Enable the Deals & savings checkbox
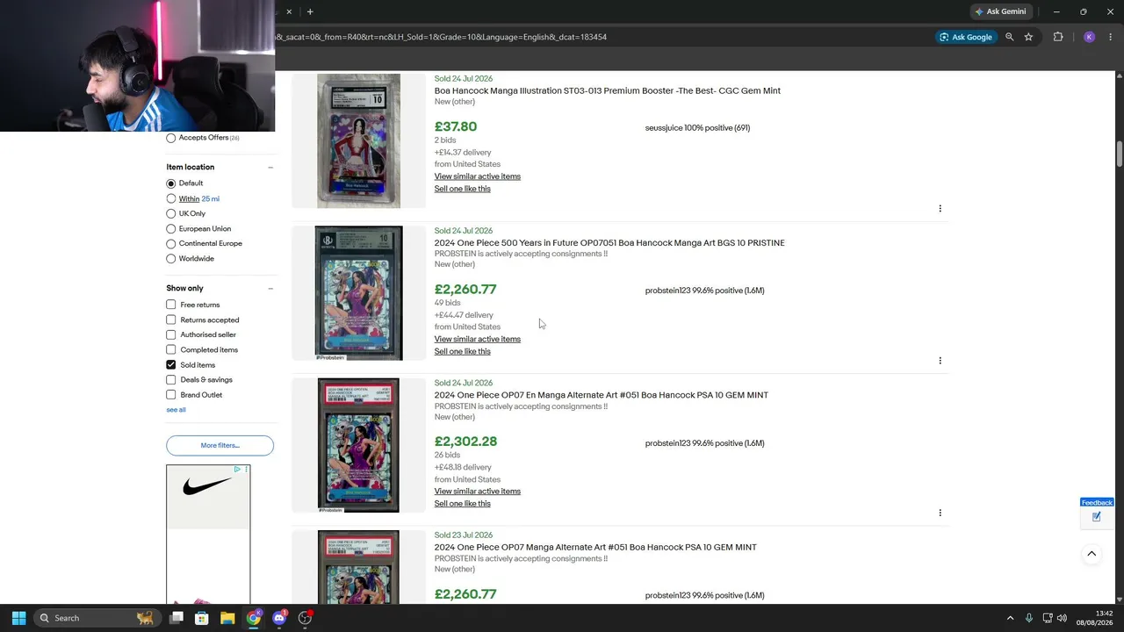 [x=171, y=380]
